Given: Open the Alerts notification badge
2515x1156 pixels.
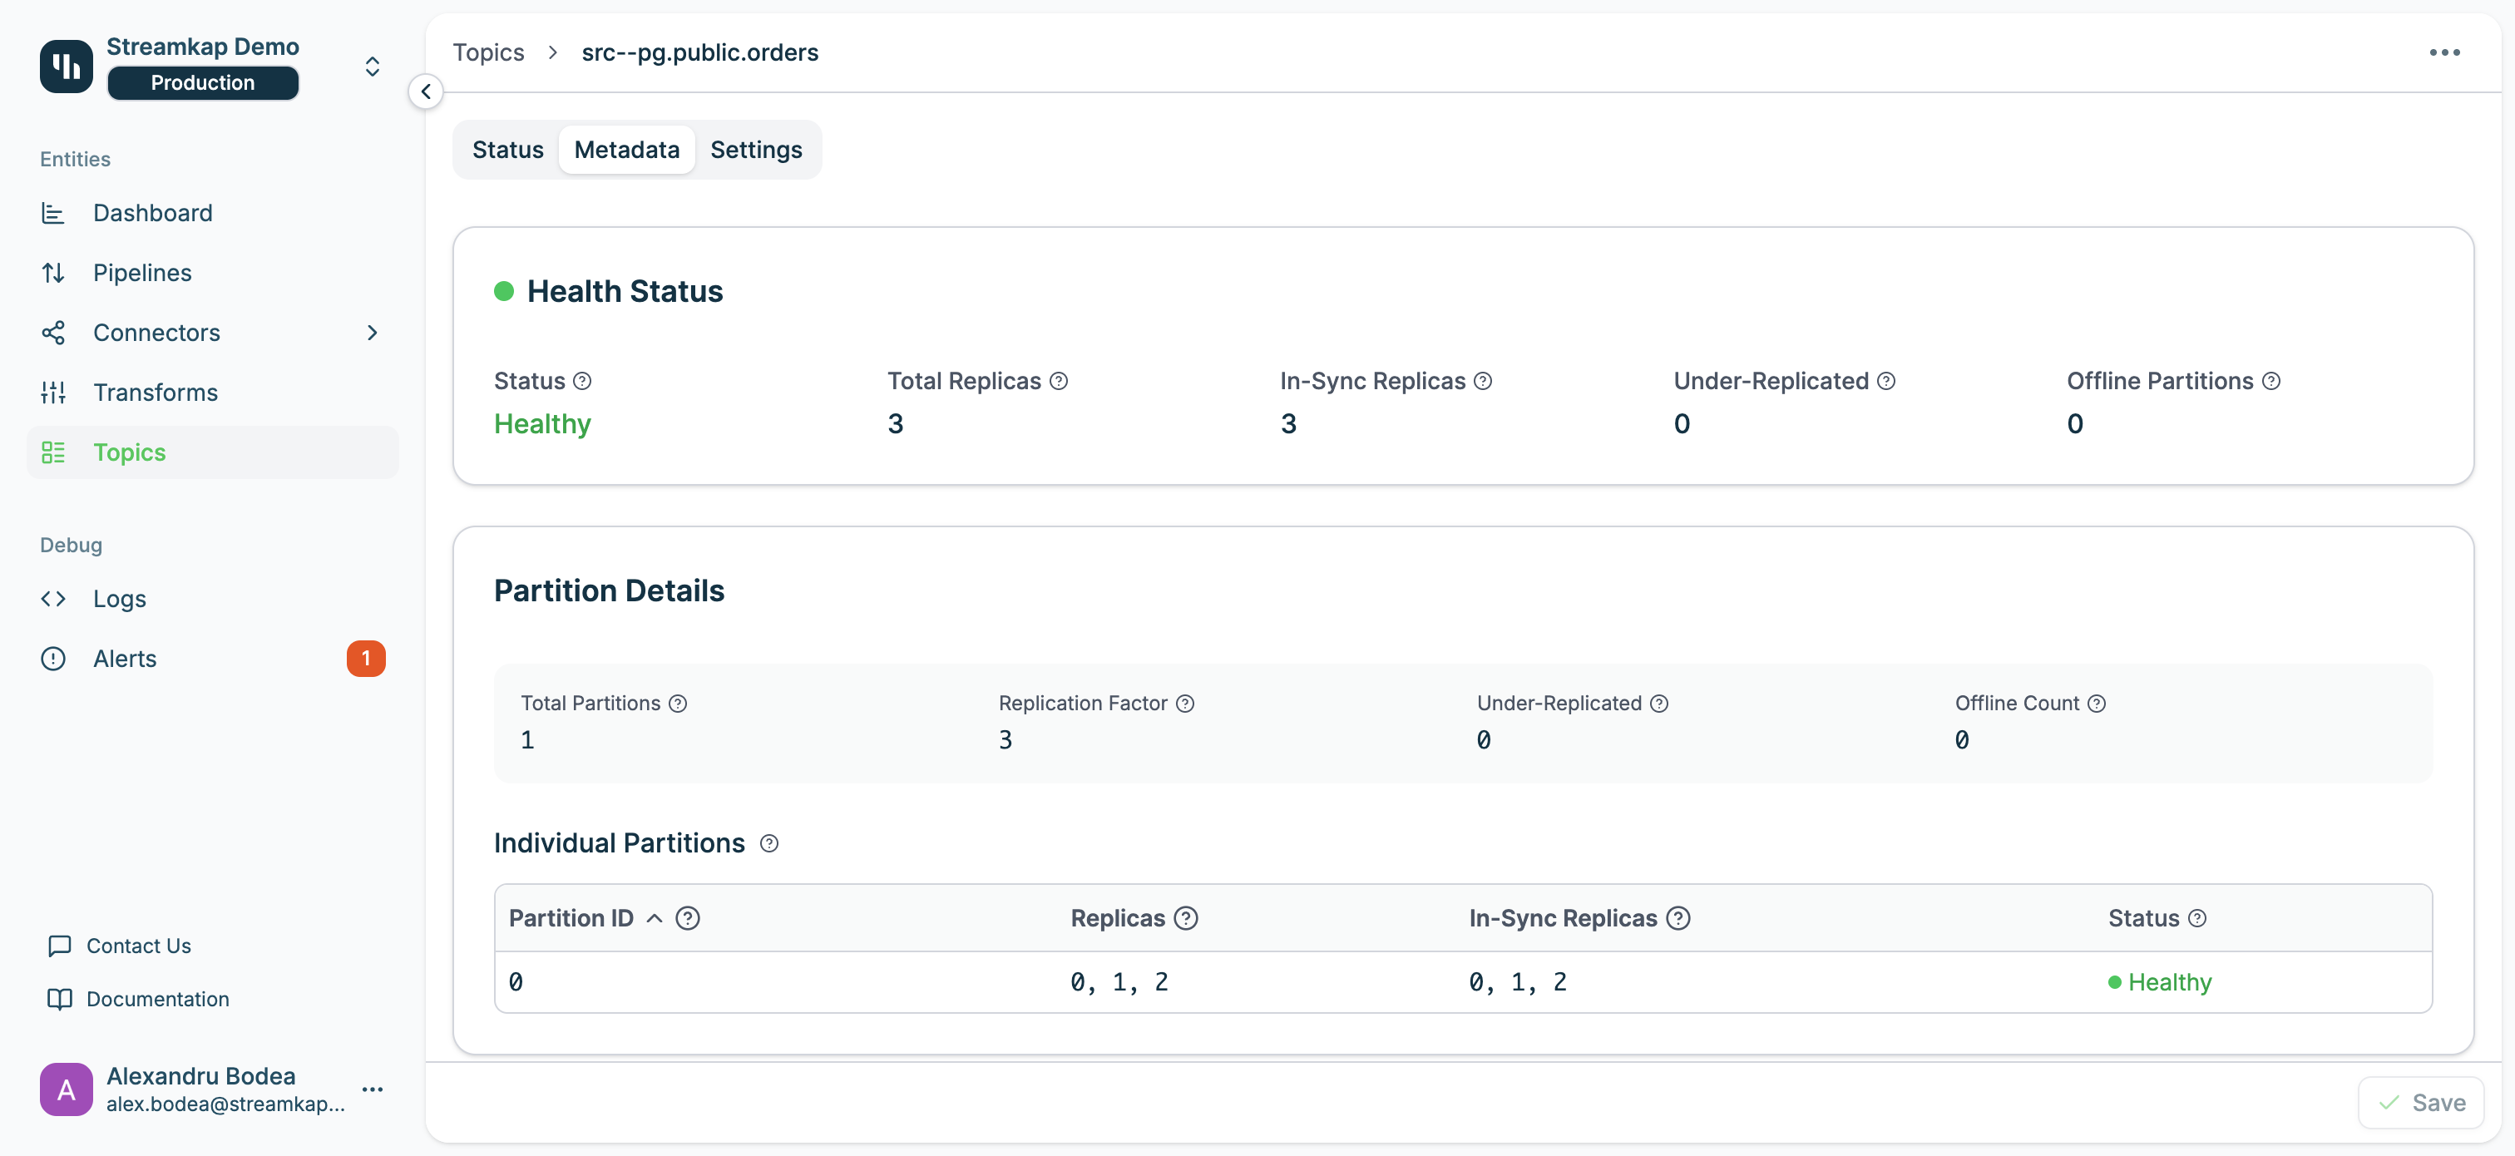Looking at the screenshot, I should point(365,658).
